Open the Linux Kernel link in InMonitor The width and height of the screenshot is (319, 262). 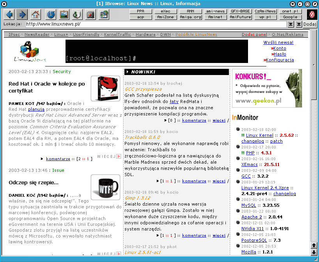260,135
